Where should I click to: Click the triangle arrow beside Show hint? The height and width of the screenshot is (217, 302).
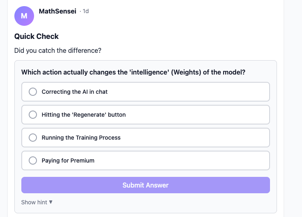[51, 202]
